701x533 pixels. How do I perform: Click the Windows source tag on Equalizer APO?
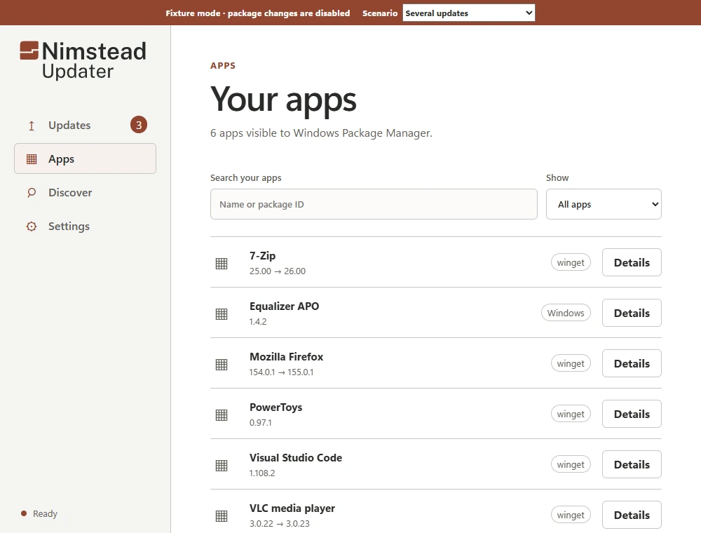pos(566,313)
